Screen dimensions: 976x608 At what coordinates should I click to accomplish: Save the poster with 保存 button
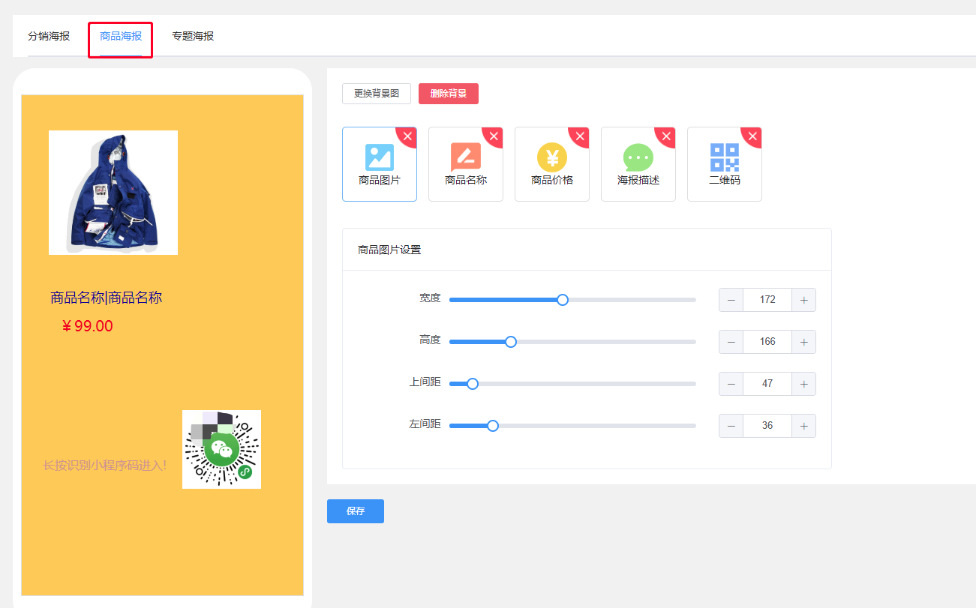click(x=356, y=511)
